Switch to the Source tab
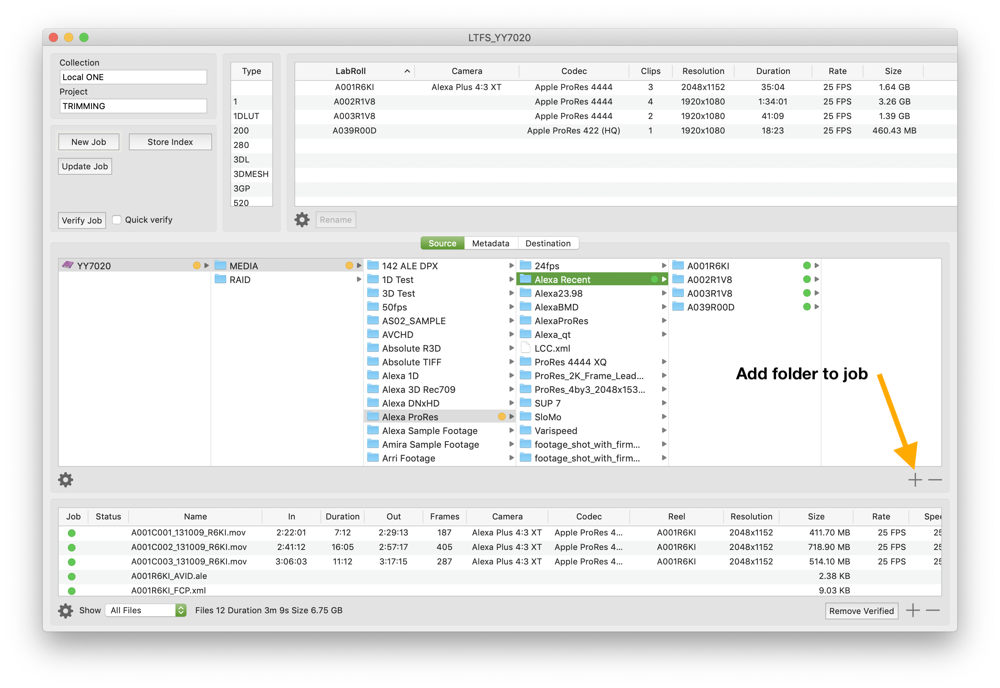Image resolution: width=1000 pixels, height=688 pixels. point(442,243)
